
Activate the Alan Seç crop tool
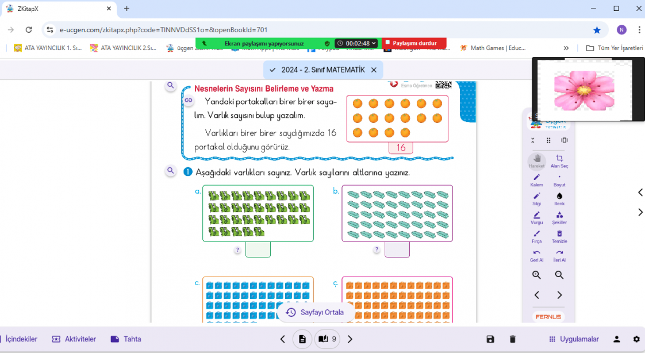(x=559, y=160)
